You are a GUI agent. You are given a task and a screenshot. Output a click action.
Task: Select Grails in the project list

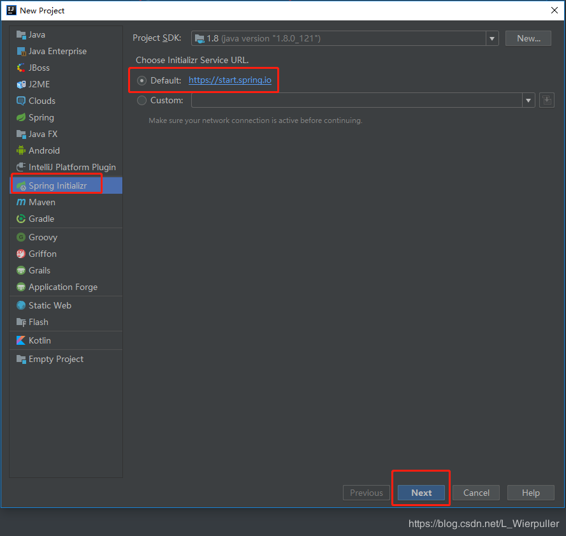click(x=66, y=270)
